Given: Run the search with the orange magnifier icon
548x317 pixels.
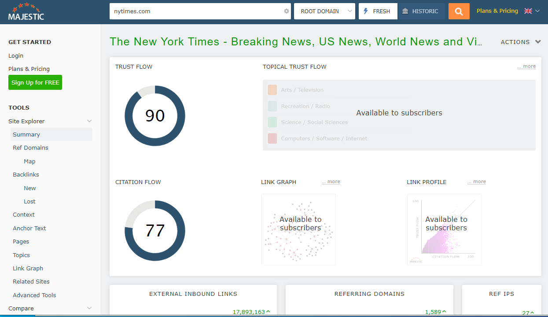Looking at the screenshot, I should click(x=459, y=11).
